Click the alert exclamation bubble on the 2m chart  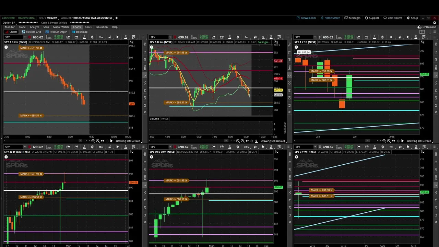pos(6,47)
